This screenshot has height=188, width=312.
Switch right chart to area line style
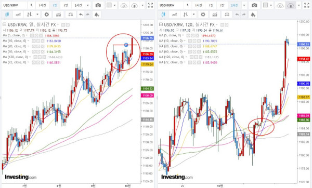coord(175,15)
